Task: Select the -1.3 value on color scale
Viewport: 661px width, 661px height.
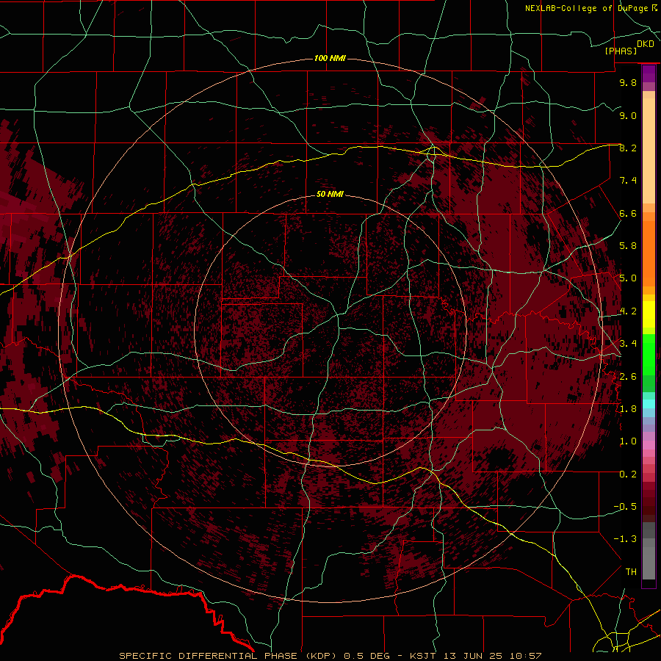Action: [x=625, y=539]
